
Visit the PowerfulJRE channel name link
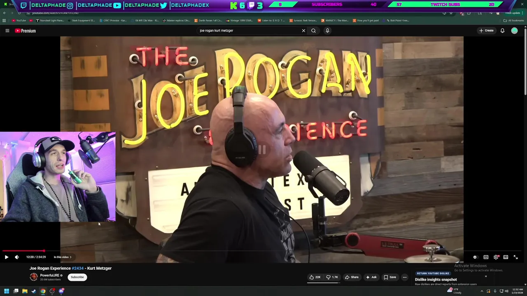pyautogui.click(x=50, y=275)
